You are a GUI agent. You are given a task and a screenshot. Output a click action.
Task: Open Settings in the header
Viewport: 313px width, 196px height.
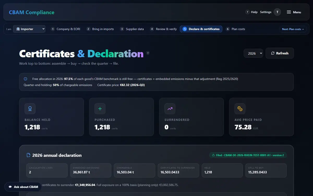[266, 12]
